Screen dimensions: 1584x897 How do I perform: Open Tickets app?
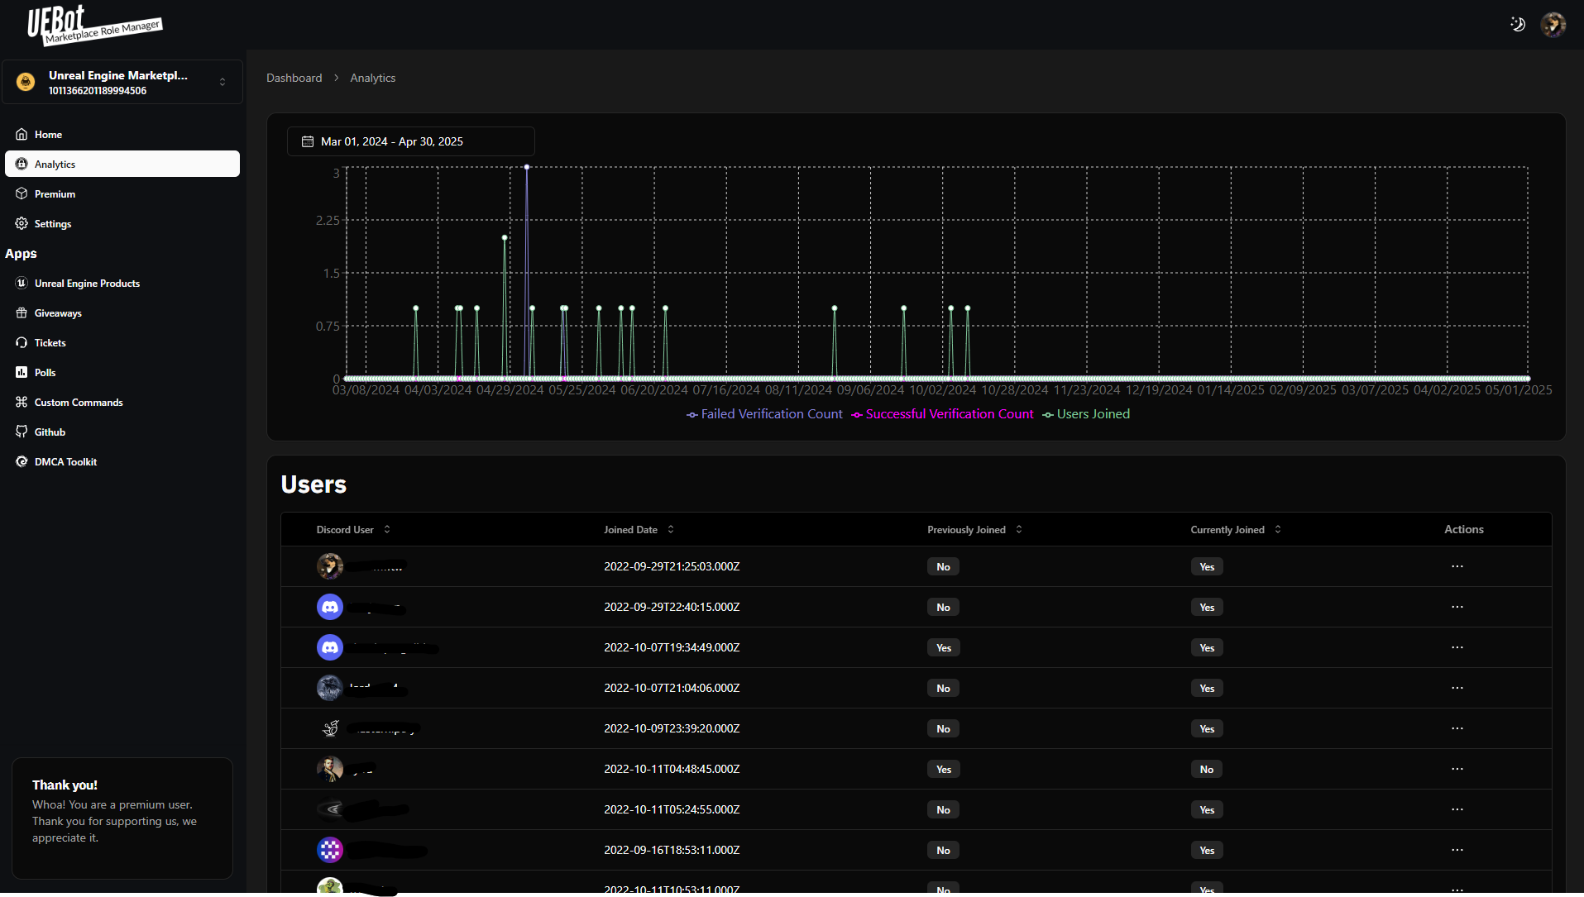click(x=122, y=342)
